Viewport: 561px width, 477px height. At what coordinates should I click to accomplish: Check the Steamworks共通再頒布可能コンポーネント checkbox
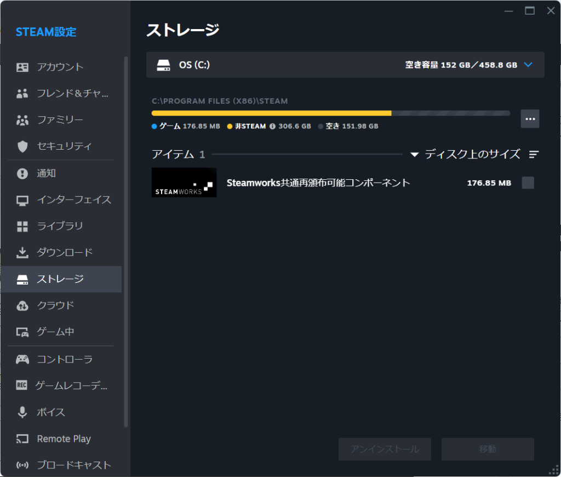(x=528, y=183)
